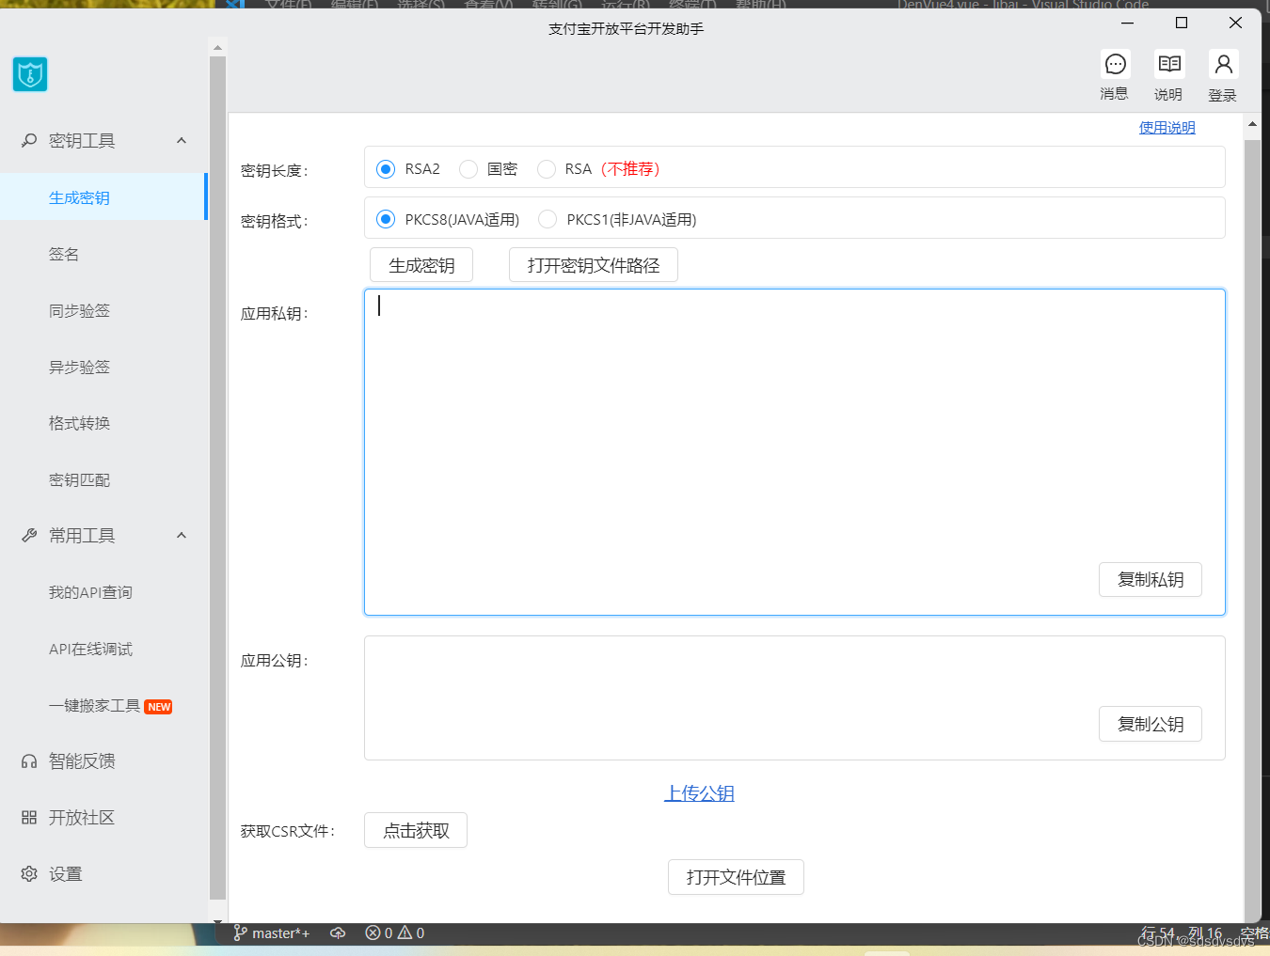
Task: Open the 使用说明 link
Action: click(1167, 128)
